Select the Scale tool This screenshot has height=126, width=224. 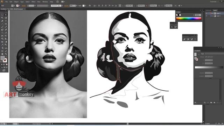[6, 33]
